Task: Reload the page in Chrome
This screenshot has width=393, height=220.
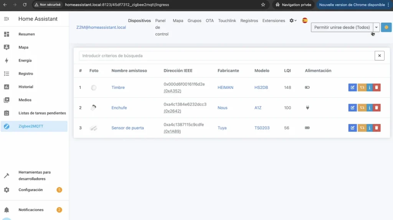Action: point(25,5)
